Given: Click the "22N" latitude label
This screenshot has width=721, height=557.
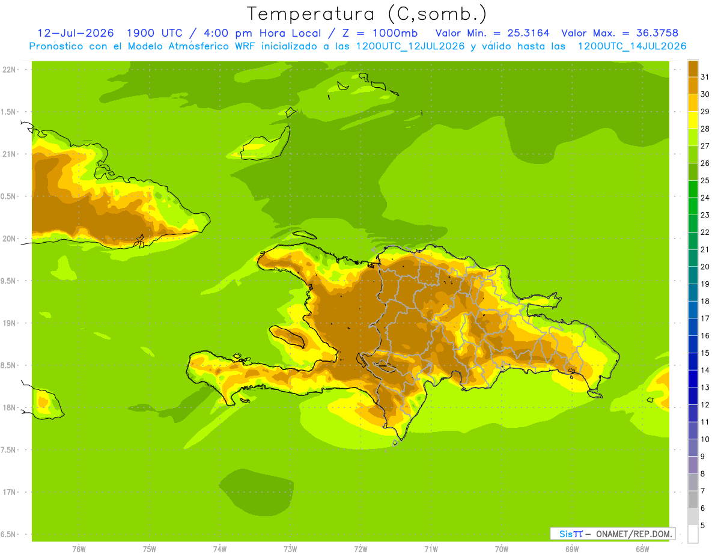Looking at the screenshot, I should tap(9, 70).
